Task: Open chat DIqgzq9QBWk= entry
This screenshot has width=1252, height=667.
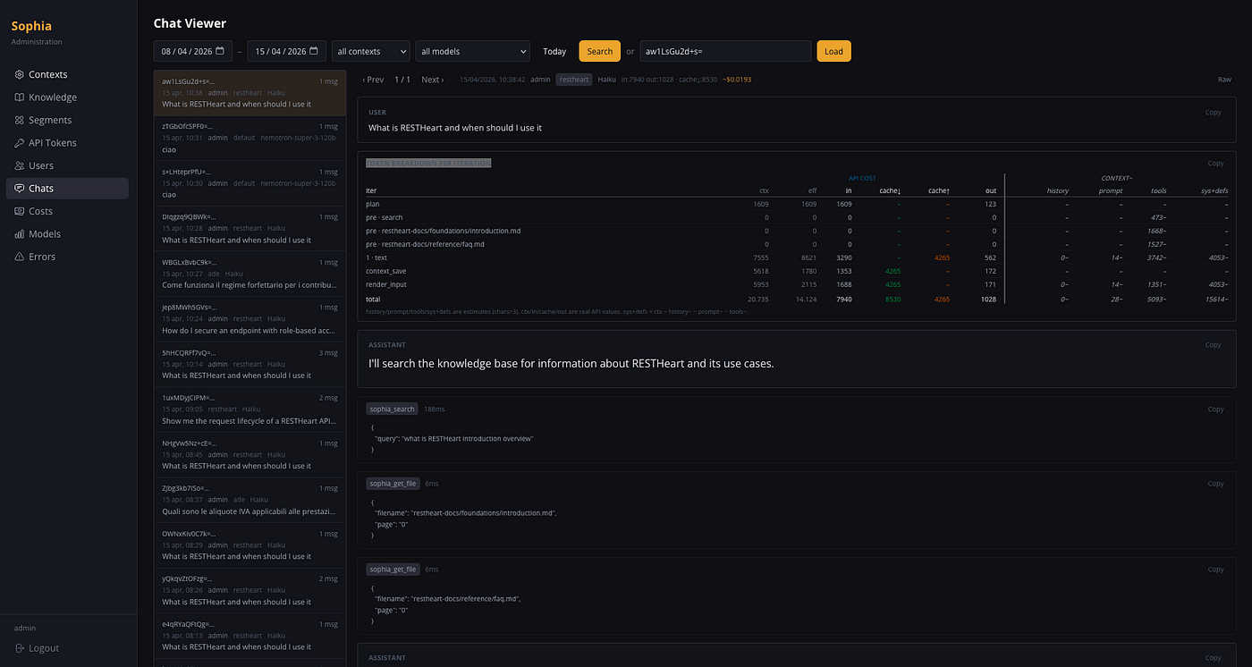Action: (x=250, y=229)
